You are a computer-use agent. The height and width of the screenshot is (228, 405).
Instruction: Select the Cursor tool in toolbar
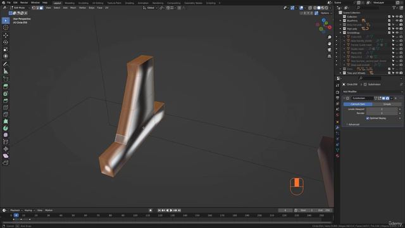6,28
